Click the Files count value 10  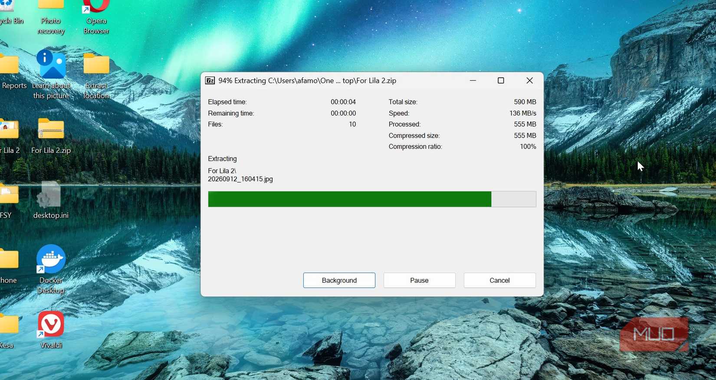[x=352, y=124]
